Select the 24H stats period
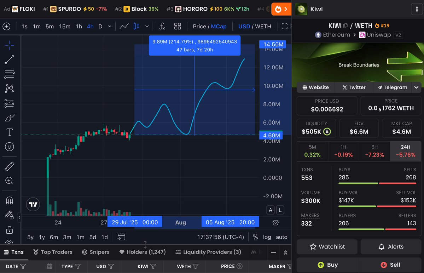This screenshot has height=273, width=424. [x=406, y=151]
